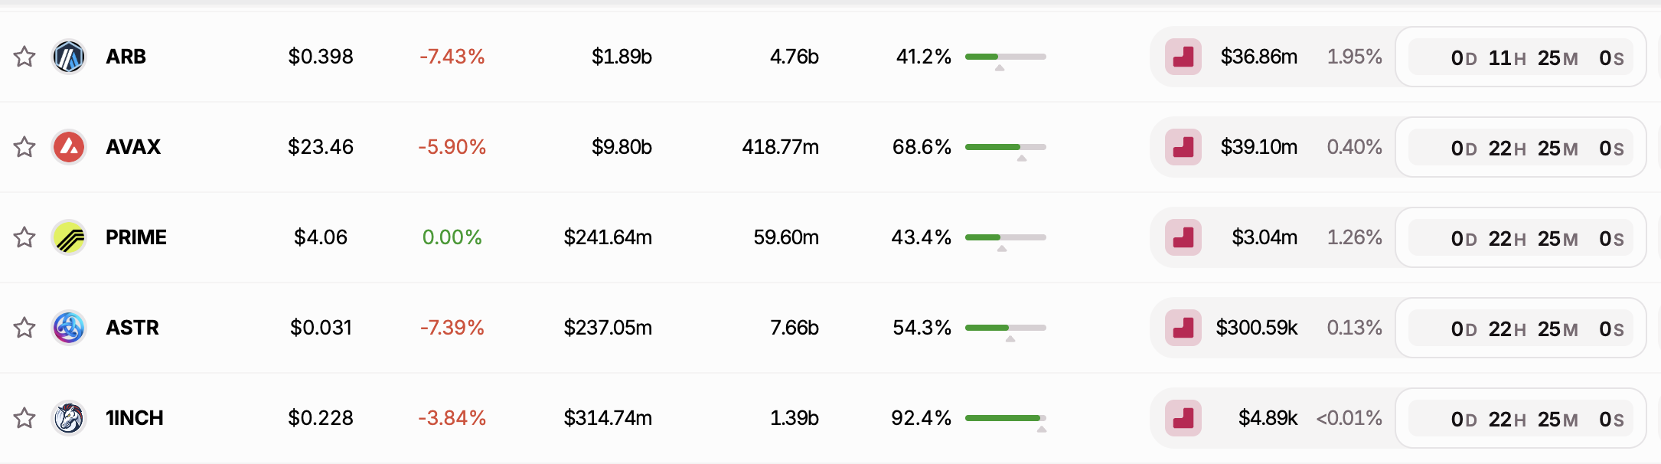Star ARB as a favorite
The width and height of the screenshot is (1661, 464).
[24, 57]
